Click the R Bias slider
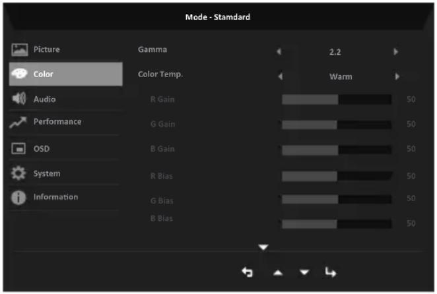This screenshot has width=437, height=294. [337, 176]
